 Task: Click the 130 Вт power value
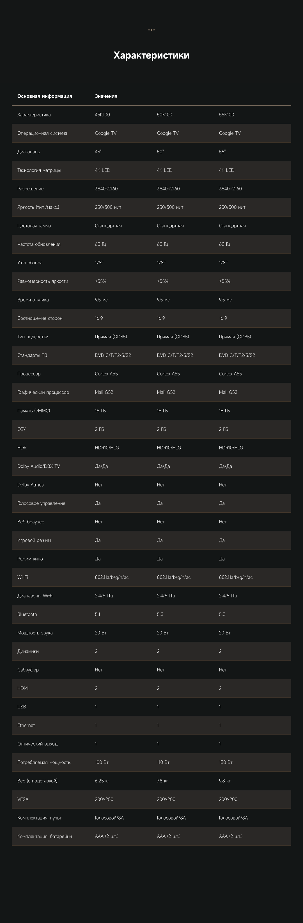226,762
